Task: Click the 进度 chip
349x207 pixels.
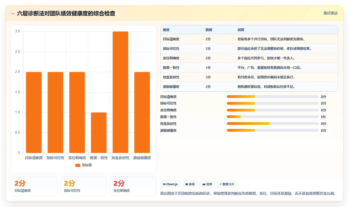Action: pos(207,184)
